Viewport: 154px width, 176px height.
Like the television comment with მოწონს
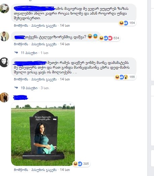21,44
